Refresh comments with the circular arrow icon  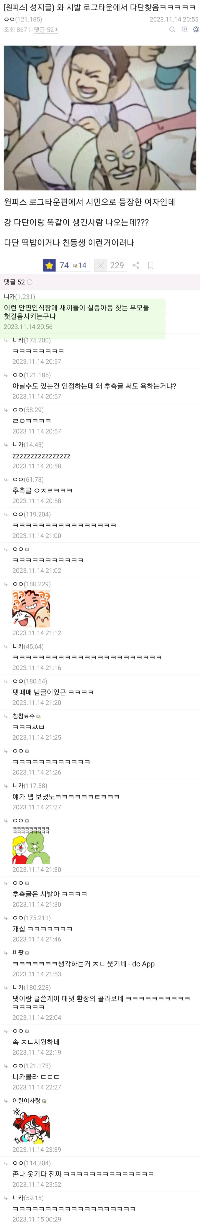(x=30, y=282)
